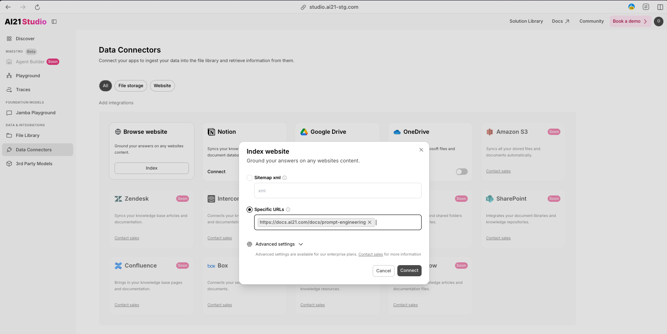This screenshot has height=334, width=667.
Task: Click the Index button on Browse website
Action: pos(152,168)
